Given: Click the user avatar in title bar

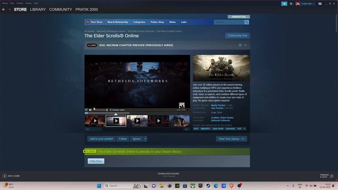Looking at the screenshot, I should coord(297,4).
